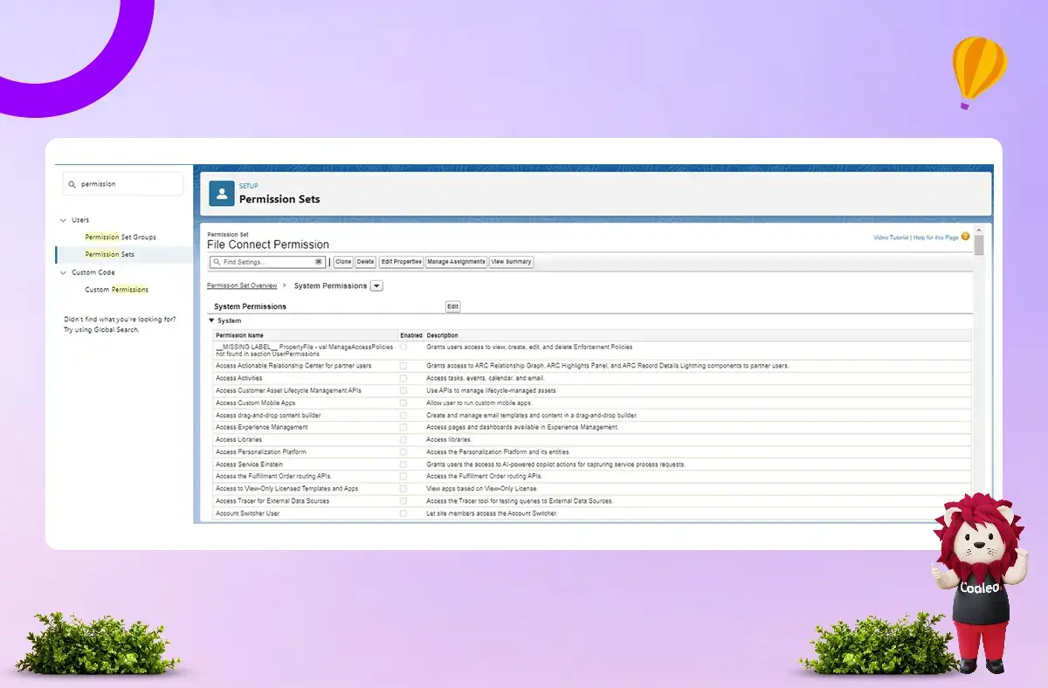Open Permission Set Groups in sidebar
The image size is (1048, 688).
tap(121, 237)
